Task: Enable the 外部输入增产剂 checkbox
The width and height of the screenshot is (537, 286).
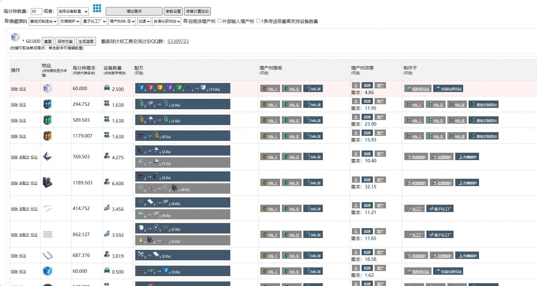Action: (219, 21)
